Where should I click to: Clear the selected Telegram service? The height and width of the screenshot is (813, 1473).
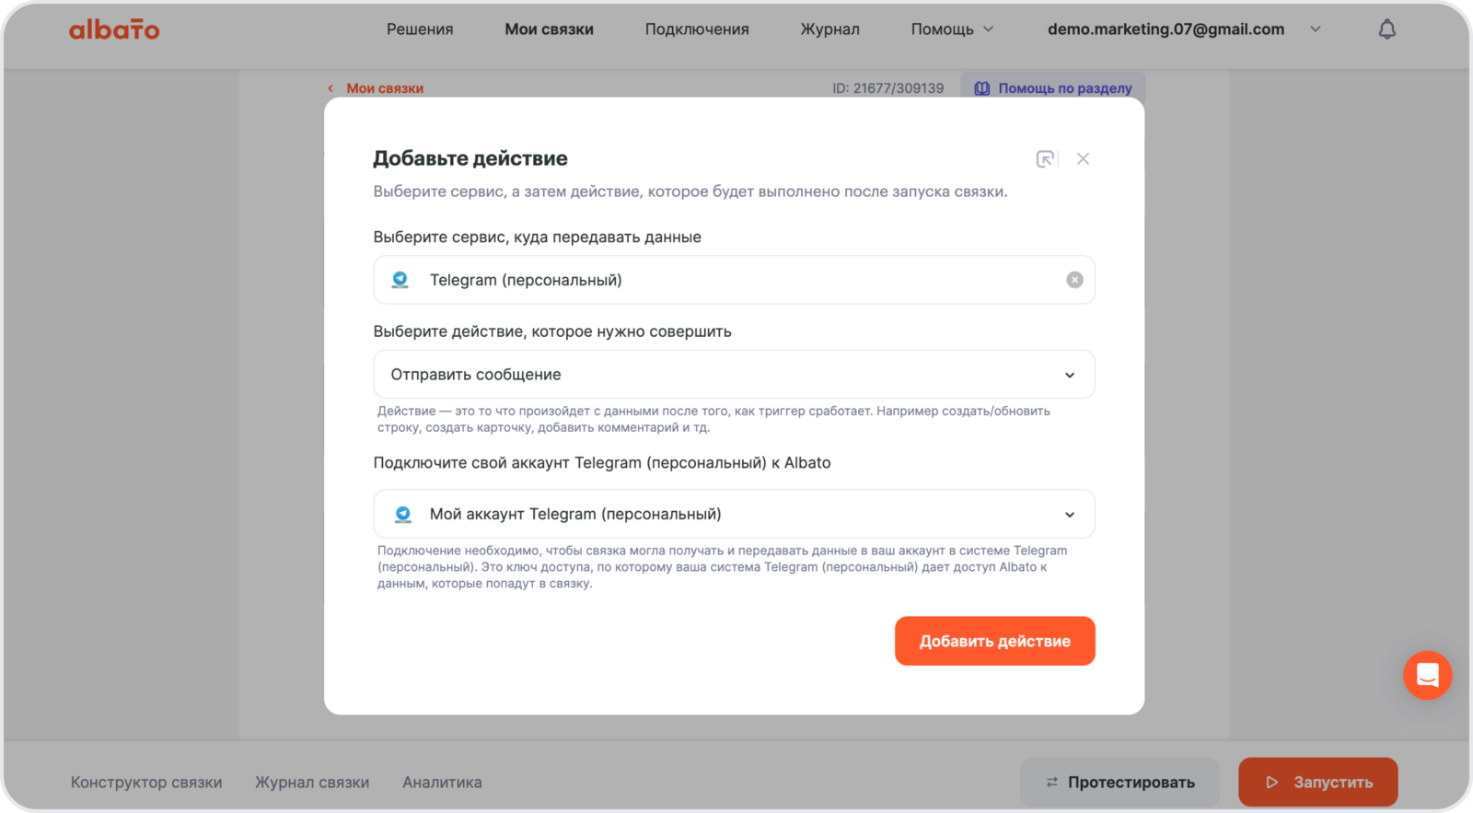[1074, 280]
